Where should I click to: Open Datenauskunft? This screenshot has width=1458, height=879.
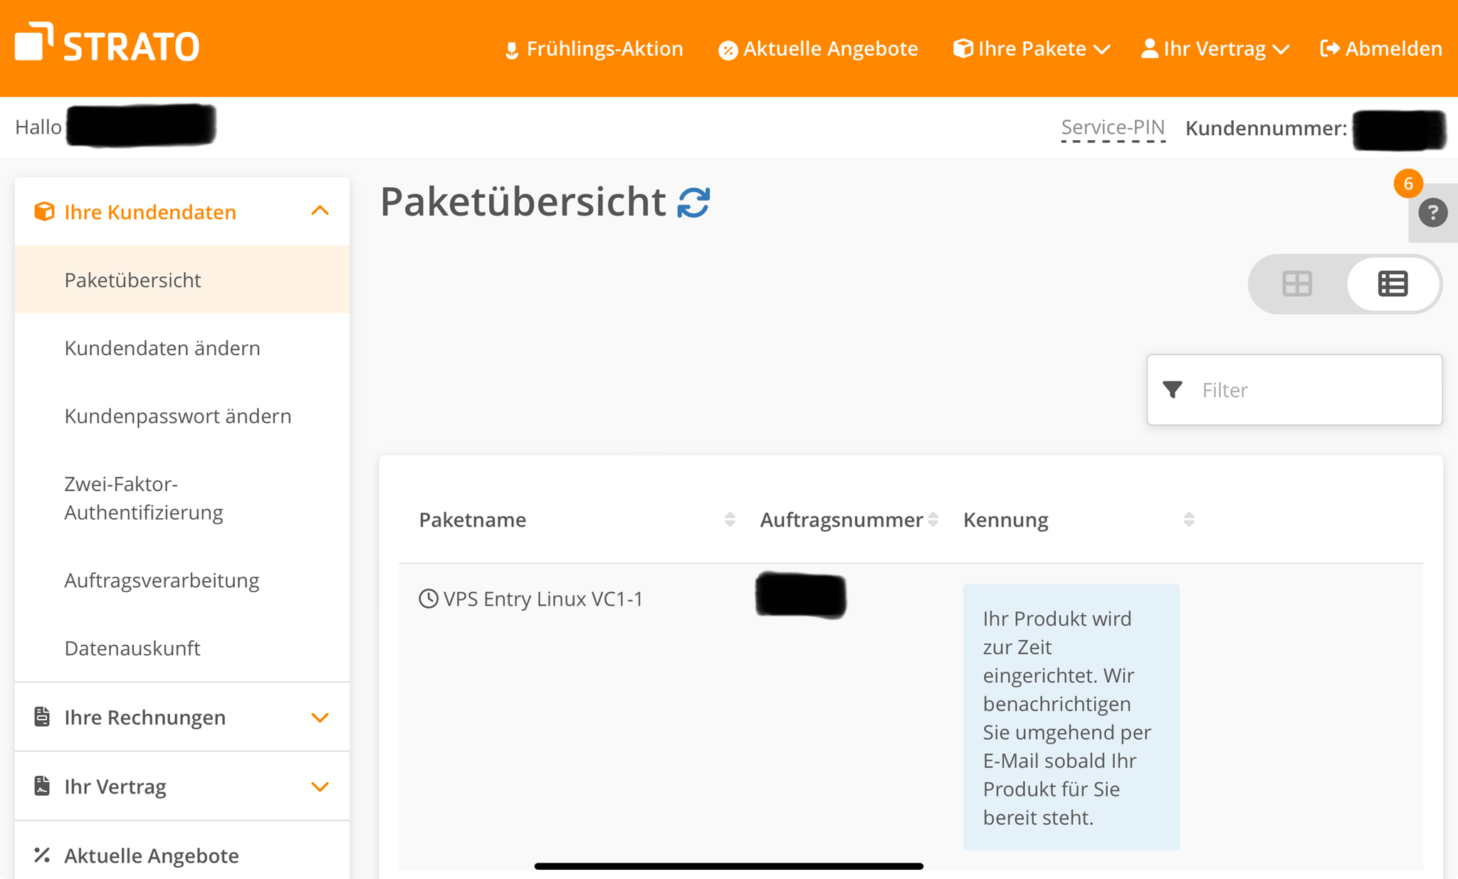coord(132,648)
